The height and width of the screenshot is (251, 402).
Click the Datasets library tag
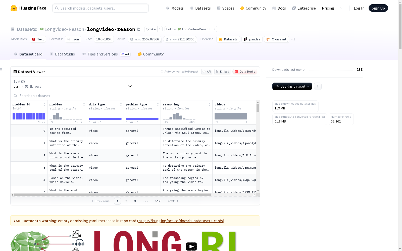click(x=228, y=39)
